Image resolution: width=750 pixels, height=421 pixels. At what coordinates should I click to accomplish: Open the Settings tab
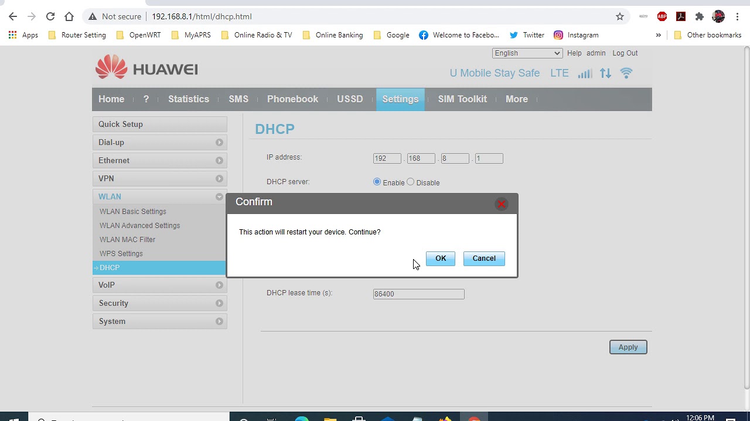[400, 99]
